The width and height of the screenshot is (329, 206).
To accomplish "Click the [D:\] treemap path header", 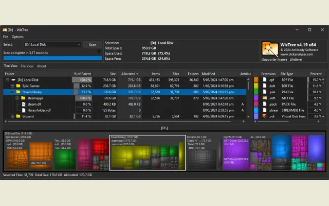I will pos(164,128).
